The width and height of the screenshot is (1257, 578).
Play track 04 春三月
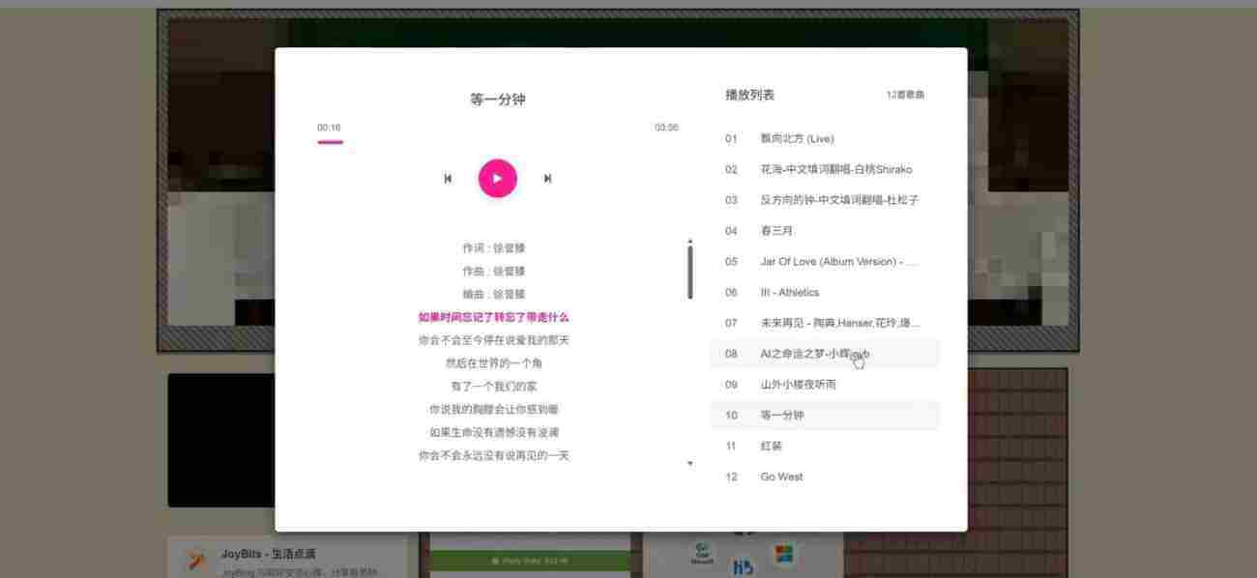[778, 230]
